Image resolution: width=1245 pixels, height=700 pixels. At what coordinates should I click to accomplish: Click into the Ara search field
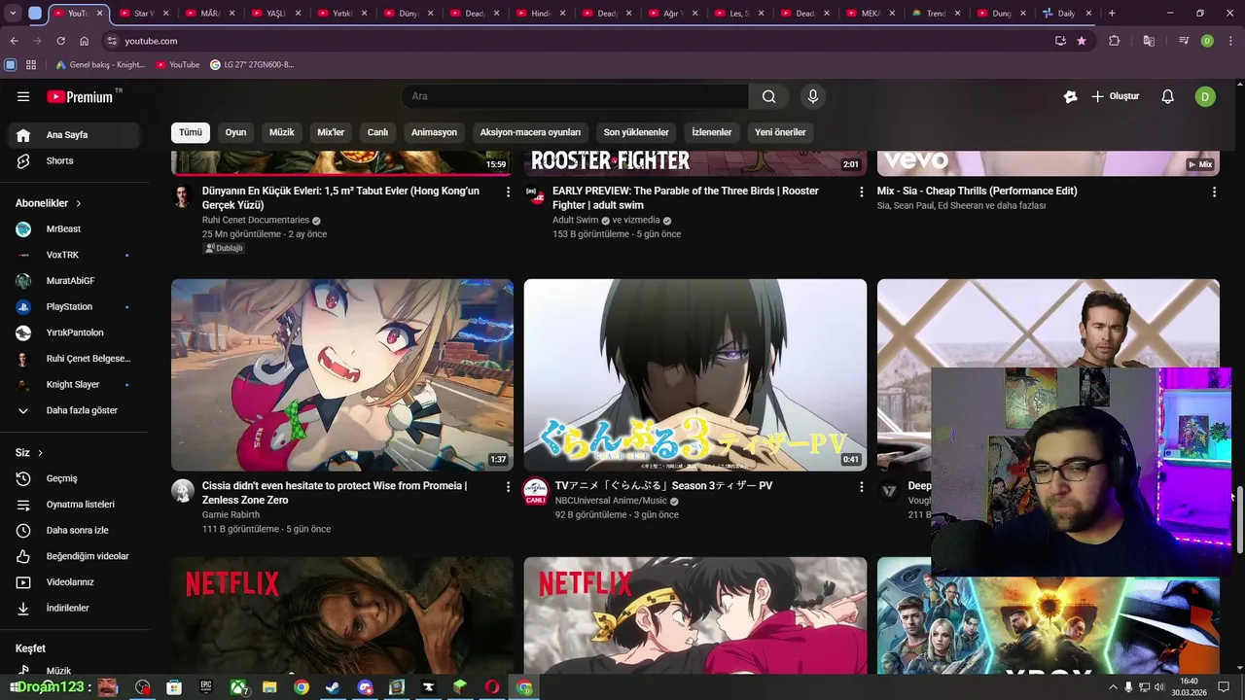coord(575,96)
